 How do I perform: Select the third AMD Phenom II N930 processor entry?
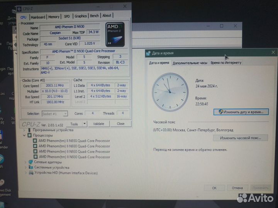point(75,152)
